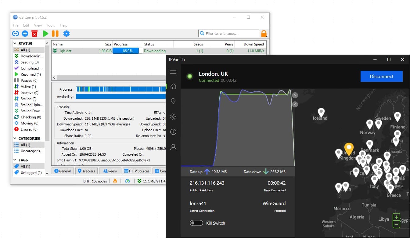The image size is (410, 238).
Task: Collapse the STATUS section in sidebar
Action: [15, 44]
